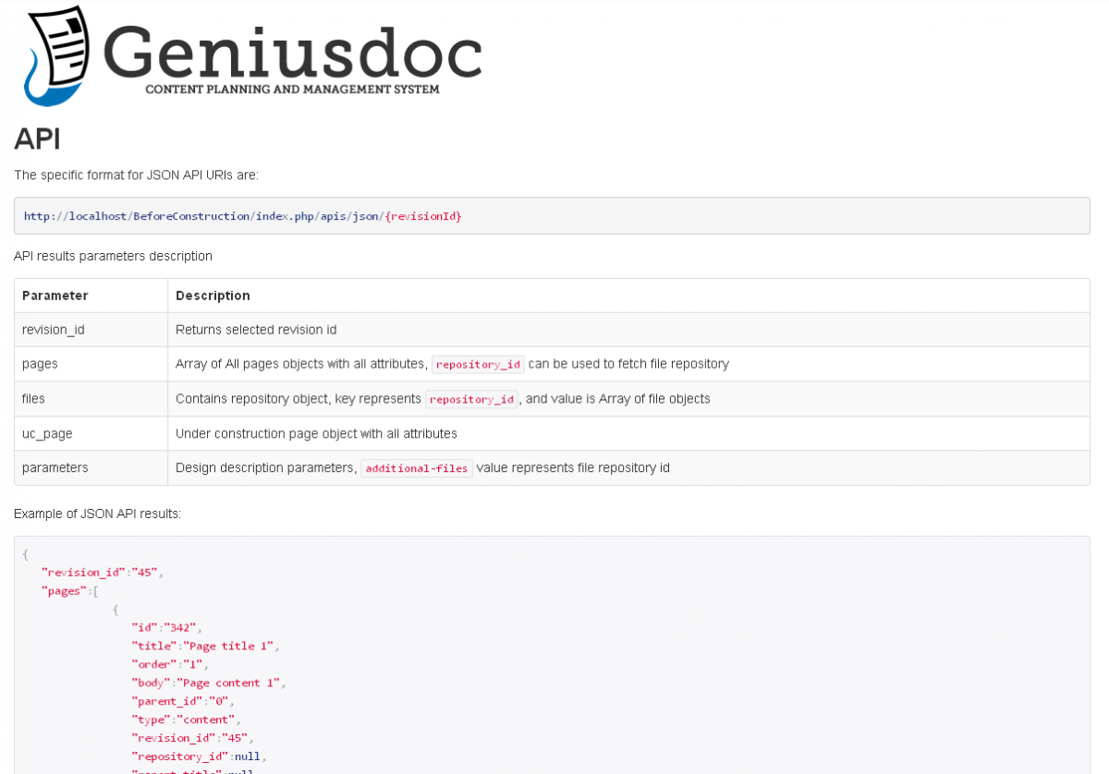
Task: Click the "body" key in the JSON example
Action: coord(152,683)
